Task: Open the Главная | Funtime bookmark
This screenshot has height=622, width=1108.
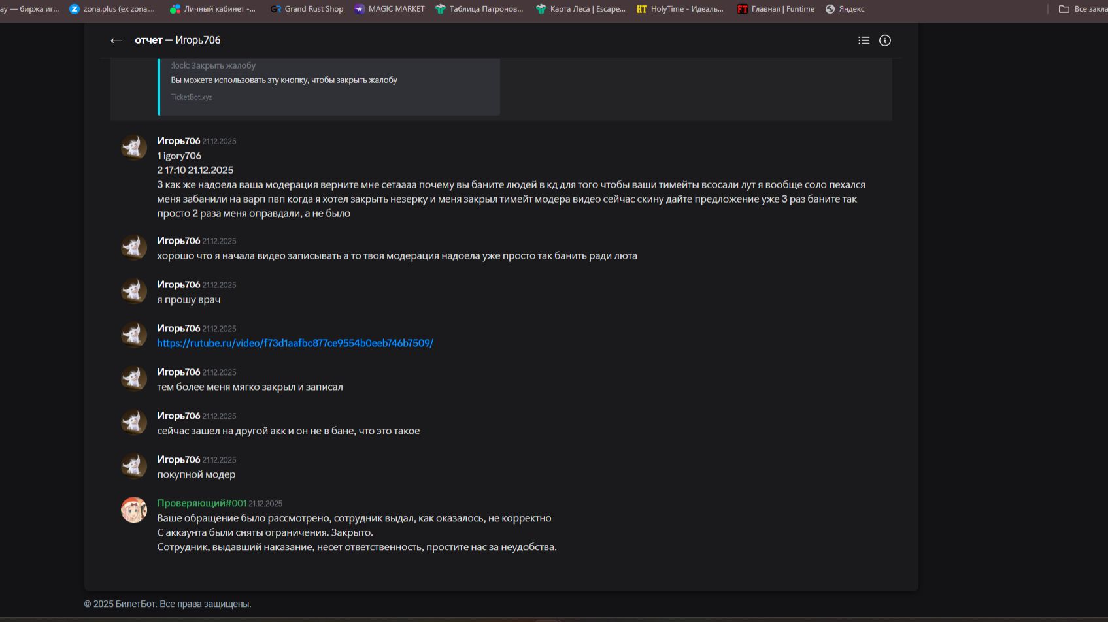Action: coord(776,9)
